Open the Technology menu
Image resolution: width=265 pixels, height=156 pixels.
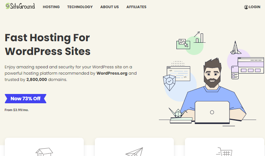[x=80, y=7]
